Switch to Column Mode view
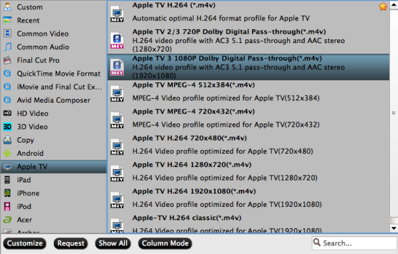 coord(165,243)
